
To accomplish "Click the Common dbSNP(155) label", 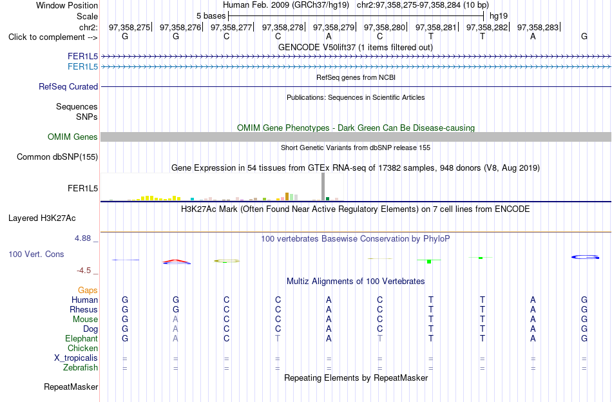I will pos(57,157).
